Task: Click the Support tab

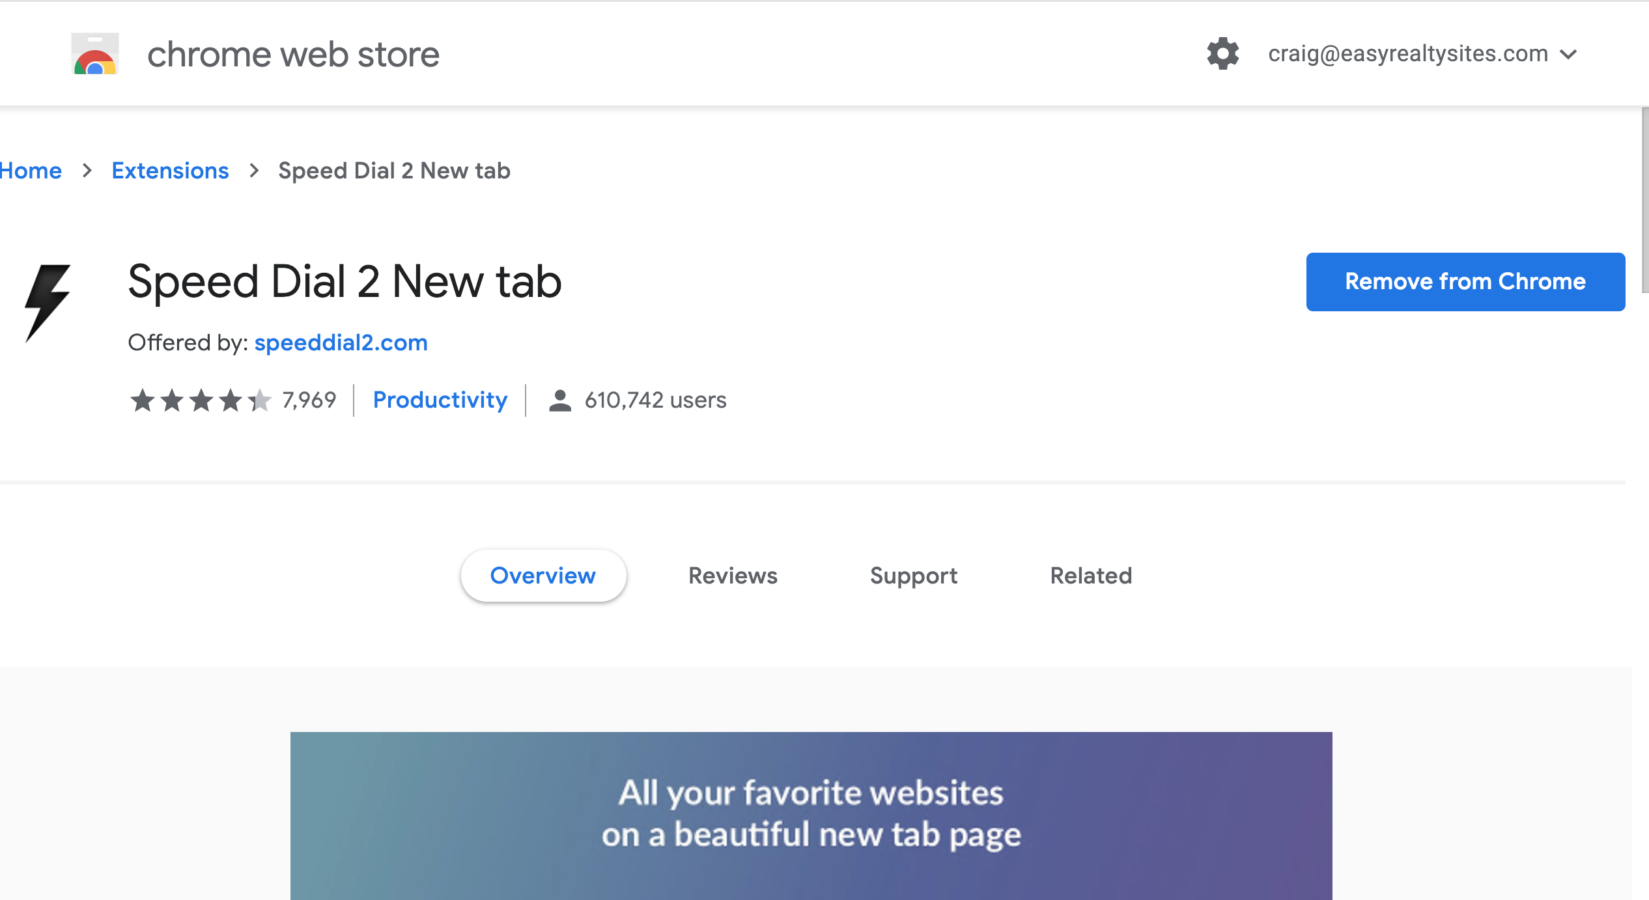Action: point(913,575)
